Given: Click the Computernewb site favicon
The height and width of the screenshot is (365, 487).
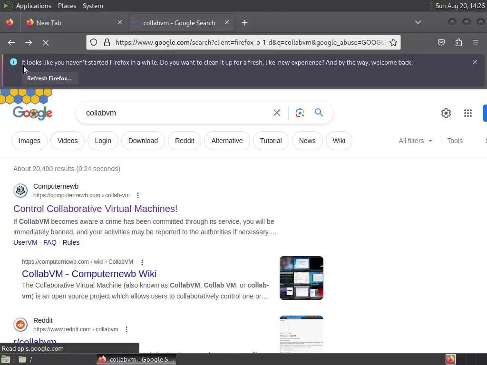Looking at the screenshot, I should click(x=20, y=190).
